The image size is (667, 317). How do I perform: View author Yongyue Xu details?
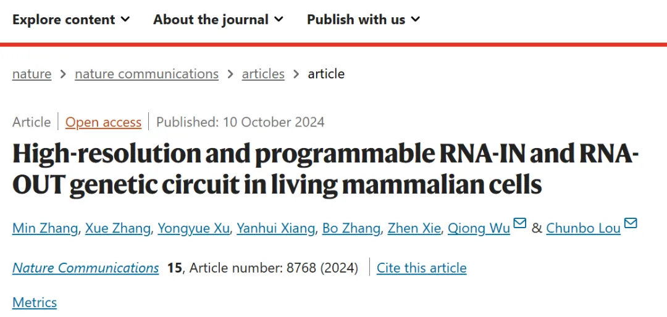pyautogui.click(x=194, y=229)
